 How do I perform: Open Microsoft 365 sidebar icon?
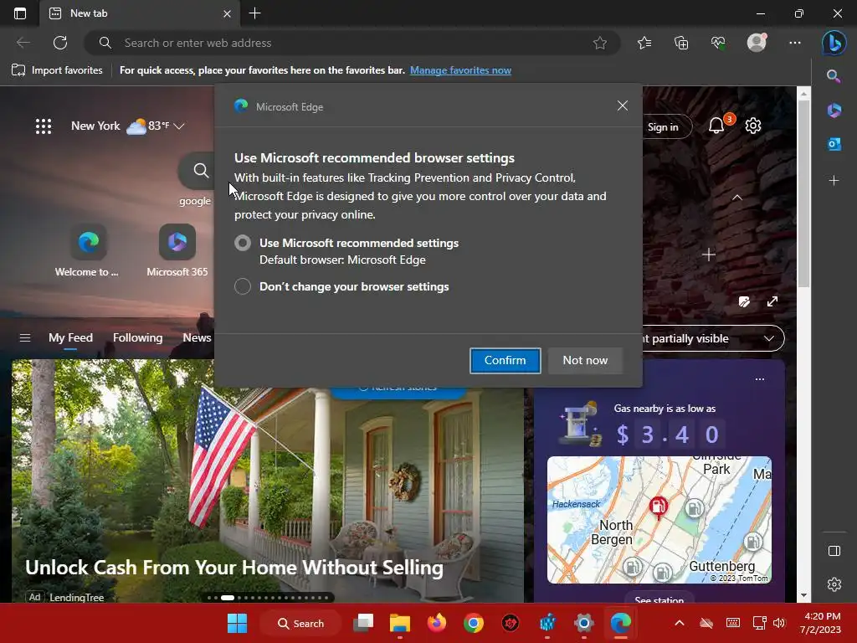click(x=834, y=111)
